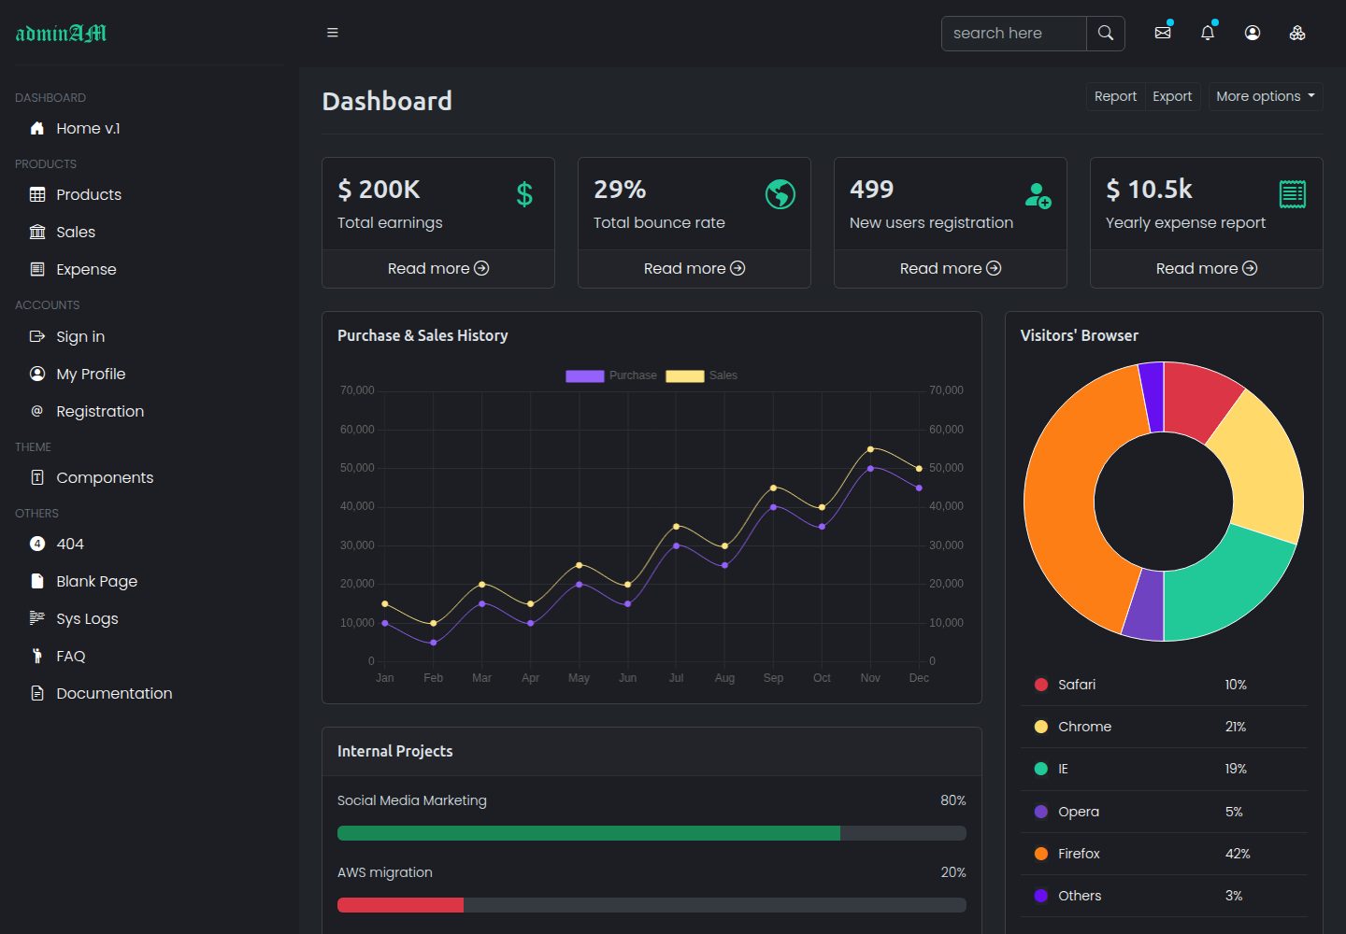1346x934 pixels.
Task: Open the messages envelope icon
Action: pyautogui.click(x=1163, y=33)
